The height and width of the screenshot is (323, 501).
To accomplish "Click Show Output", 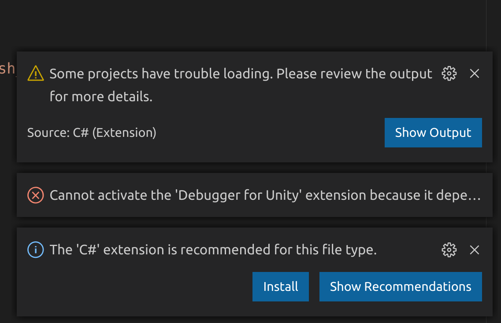I will tap(433, 132).
